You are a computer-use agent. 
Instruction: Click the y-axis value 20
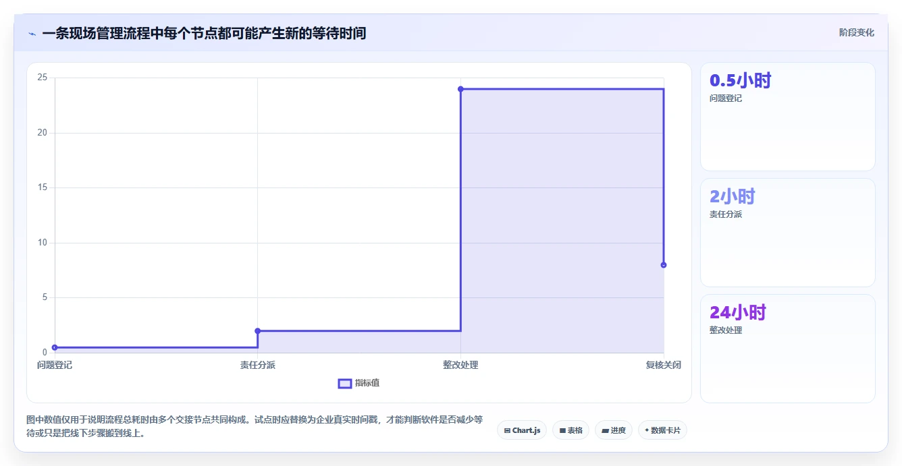pos(43,133)
